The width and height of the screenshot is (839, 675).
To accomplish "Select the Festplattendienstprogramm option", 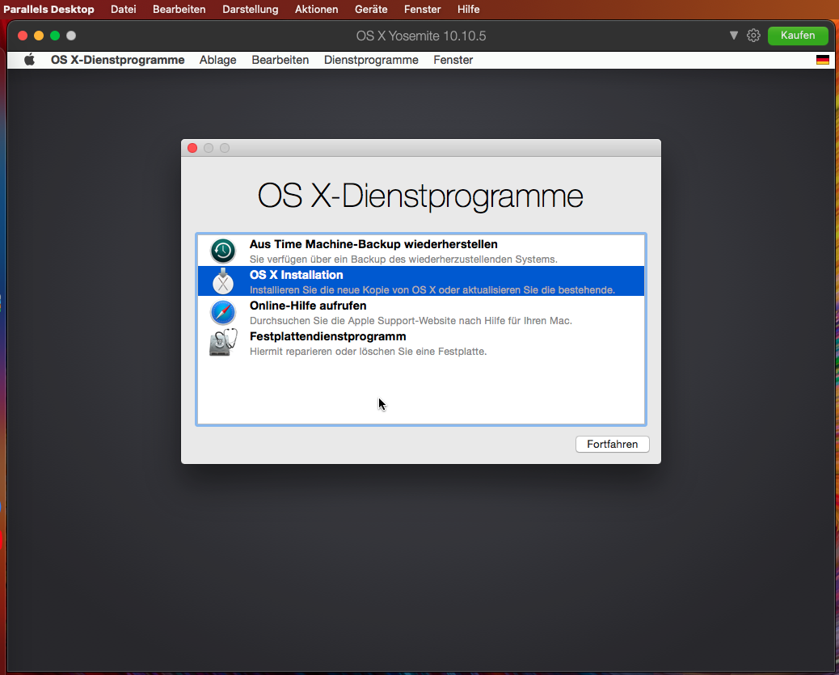I will point(421,343).
